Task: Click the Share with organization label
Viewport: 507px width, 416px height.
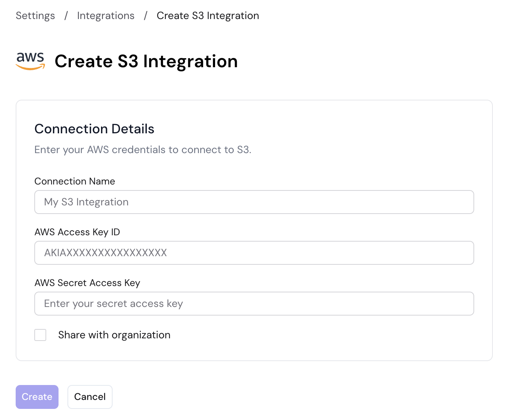Action: 114,335
